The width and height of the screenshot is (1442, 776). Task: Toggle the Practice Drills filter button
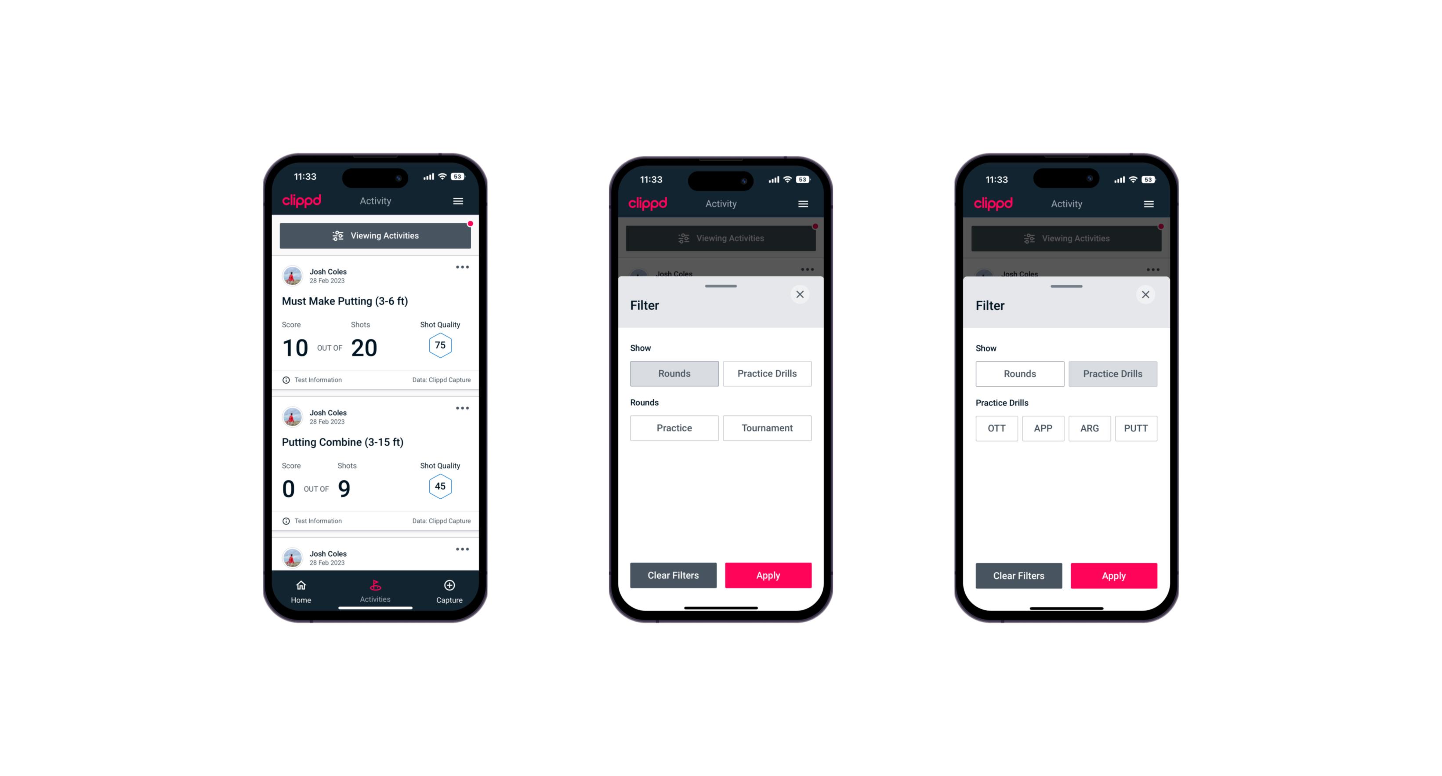[x=766, y=373]
